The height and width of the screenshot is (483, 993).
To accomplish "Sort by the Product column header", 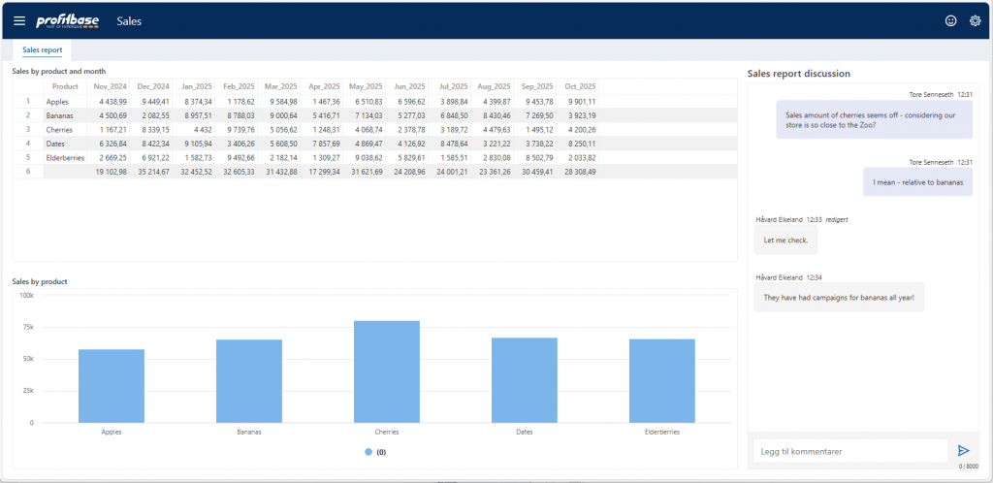I will (x=65, y=86).
